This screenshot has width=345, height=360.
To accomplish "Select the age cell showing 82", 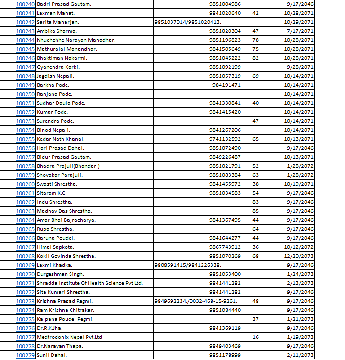I will coord(255,58).
